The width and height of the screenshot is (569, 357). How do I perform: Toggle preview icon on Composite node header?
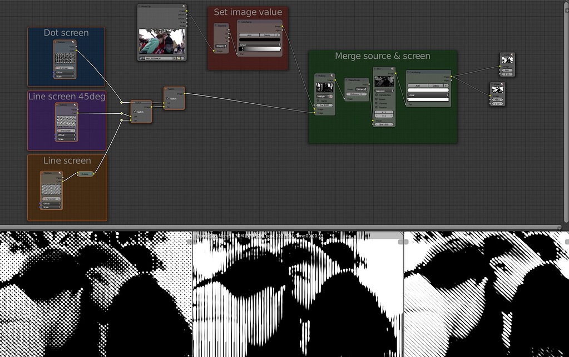512,54
